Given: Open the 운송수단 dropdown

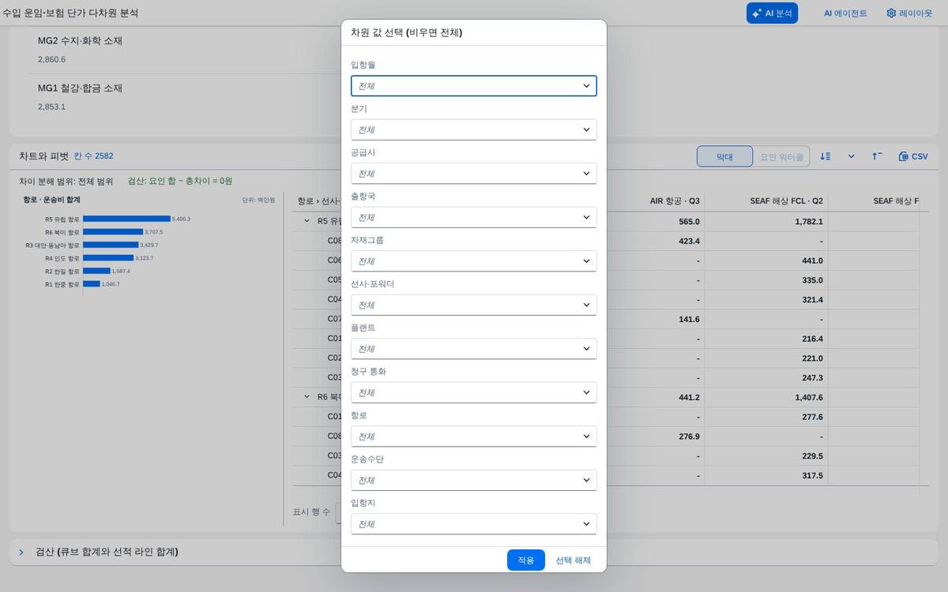Looking at the screenshot, I should 474,480.
